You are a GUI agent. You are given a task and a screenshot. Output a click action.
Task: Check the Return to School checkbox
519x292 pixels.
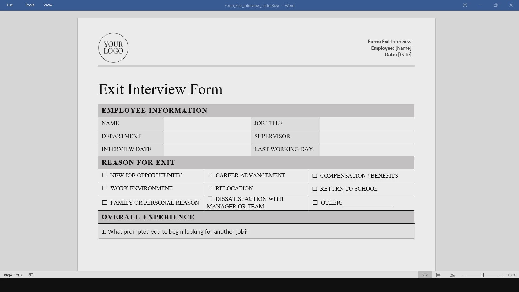coord(315,189)
